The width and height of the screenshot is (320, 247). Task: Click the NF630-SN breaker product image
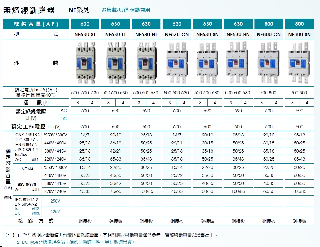point(207,63)
